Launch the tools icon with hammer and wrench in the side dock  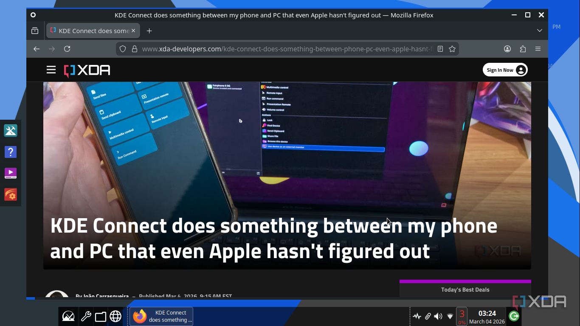pyautogui.click(x=11, y=130)
